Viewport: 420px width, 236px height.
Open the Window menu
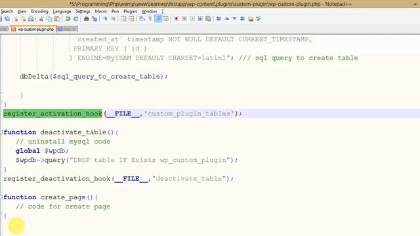[x=150, y=11]
